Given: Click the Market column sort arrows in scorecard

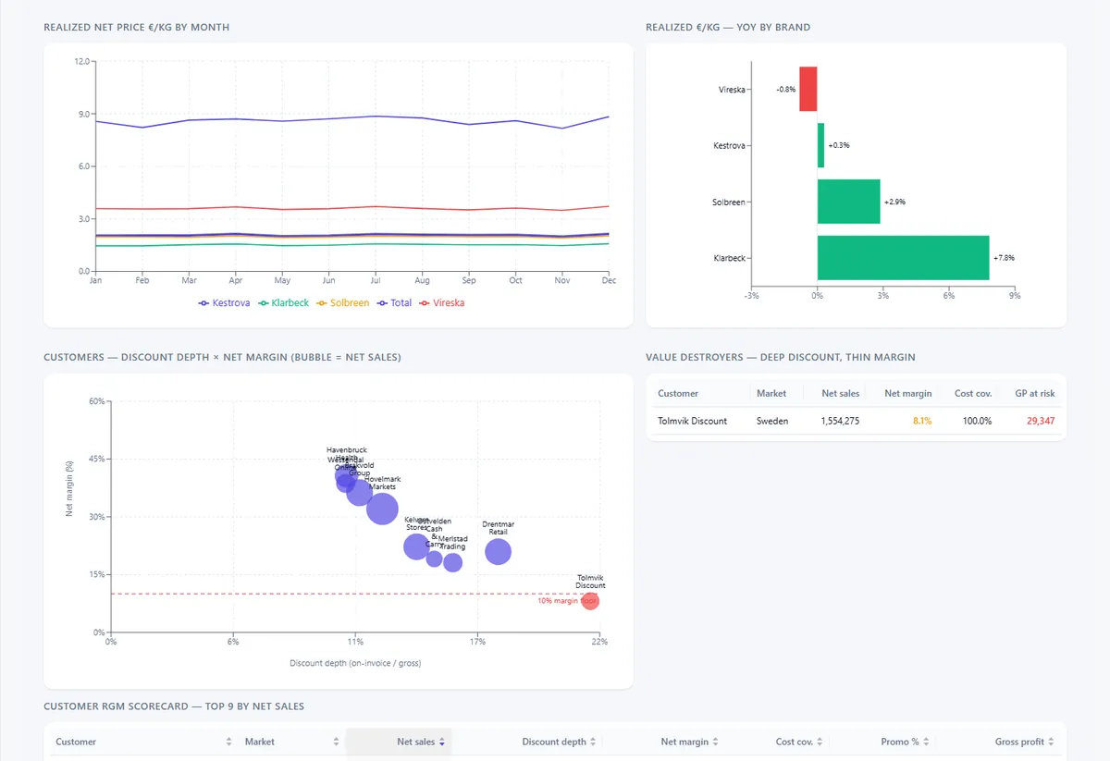Looking at the screenshot, I should point(334,742).
